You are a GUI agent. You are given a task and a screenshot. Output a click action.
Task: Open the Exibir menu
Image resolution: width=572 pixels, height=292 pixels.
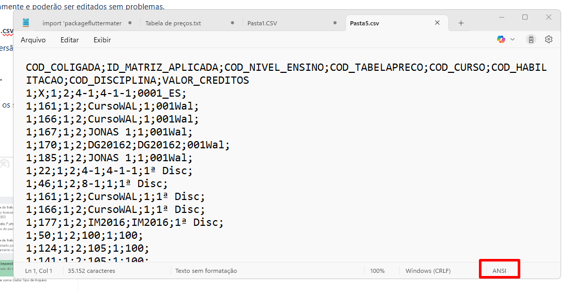coord(102,40)
